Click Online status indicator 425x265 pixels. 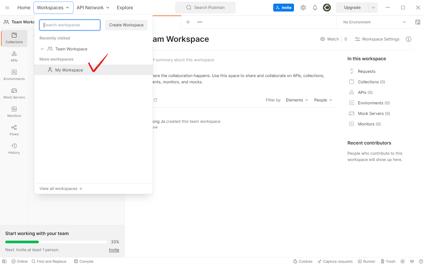(x=19, y=261)
